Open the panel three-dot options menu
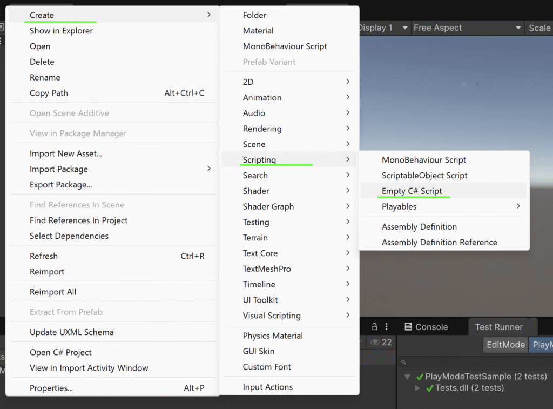Image resolution: width=553 pixels, height=409 pixels. pyautogui.click(x=387, y=327)
